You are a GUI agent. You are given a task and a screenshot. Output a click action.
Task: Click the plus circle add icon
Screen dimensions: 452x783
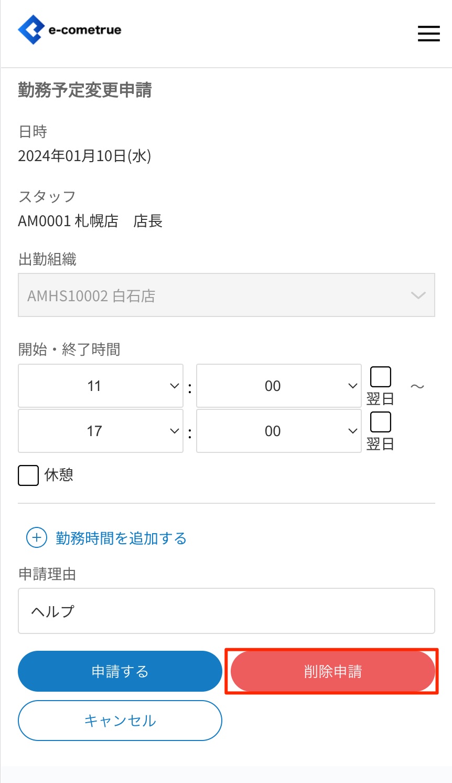pyautogui.click(x=37, y=537)
